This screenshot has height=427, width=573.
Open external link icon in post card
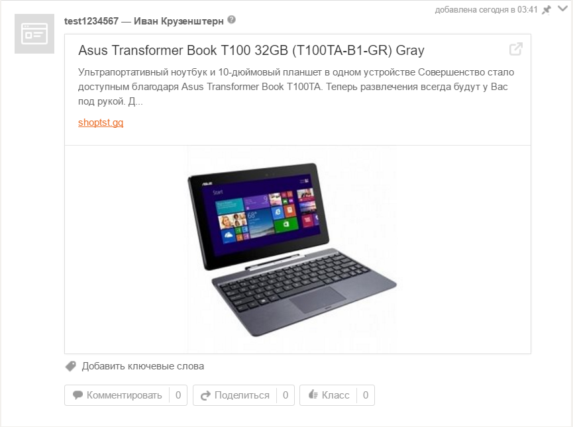click(516, 49)
